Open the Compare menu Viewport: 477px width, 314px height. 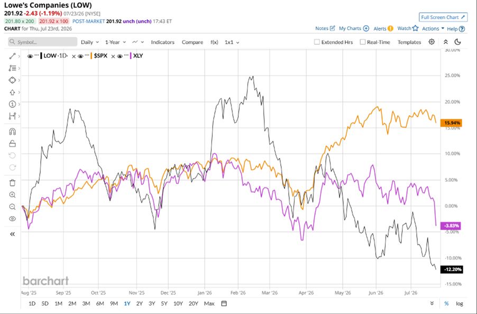coord(192,42)
